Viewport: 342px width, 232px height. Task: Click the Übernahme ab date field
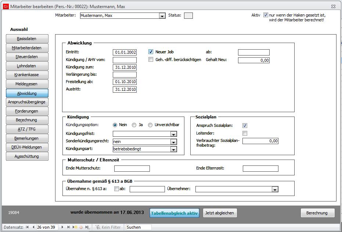[147, 189]
